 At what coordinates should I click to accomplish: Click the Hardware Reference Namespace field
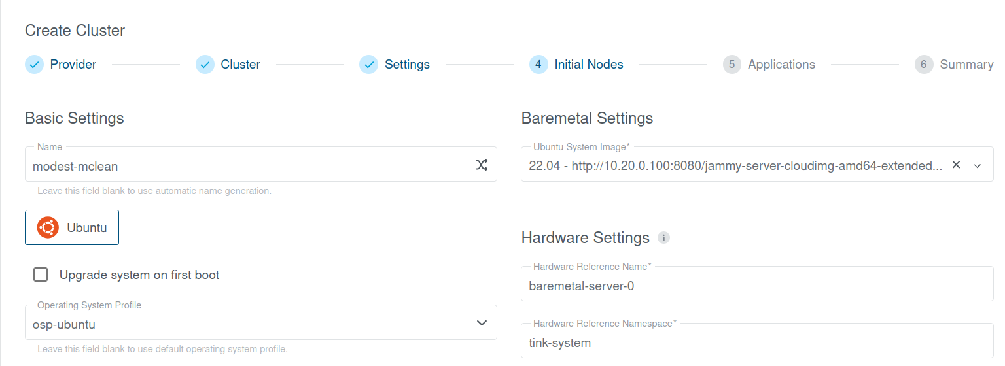(756, 342)
